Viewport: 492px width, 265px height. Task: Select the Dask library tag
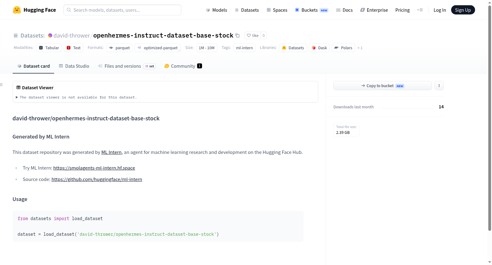coord(319,48)
